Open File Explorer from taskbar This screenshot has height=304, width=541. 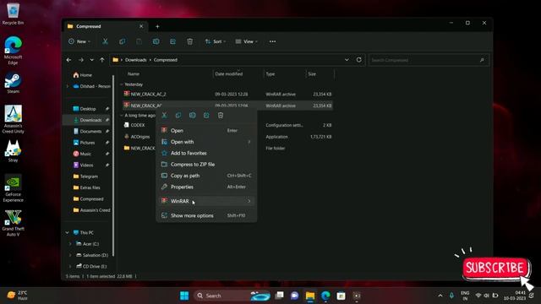(x=310, y=296)
